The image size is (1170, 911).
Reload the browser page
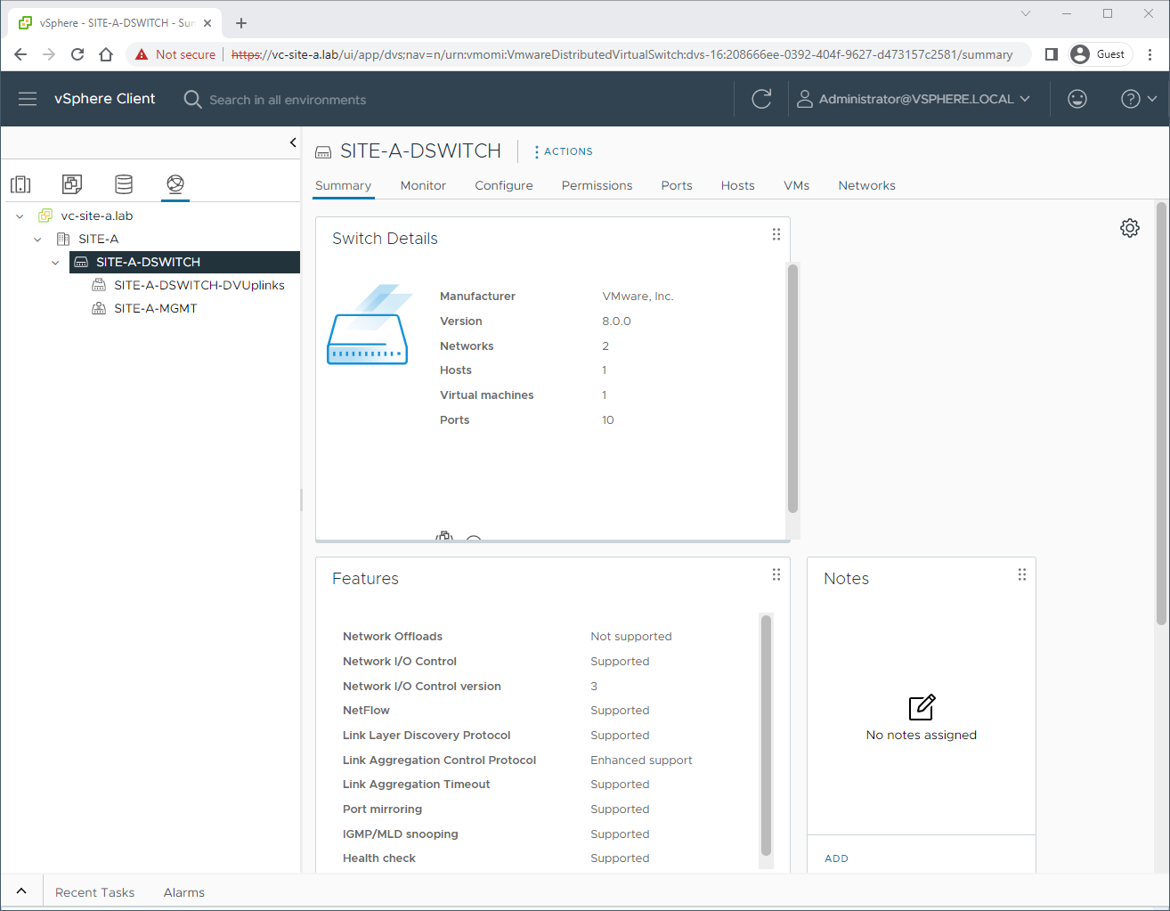pyautogui.click(x=77, y=54)
